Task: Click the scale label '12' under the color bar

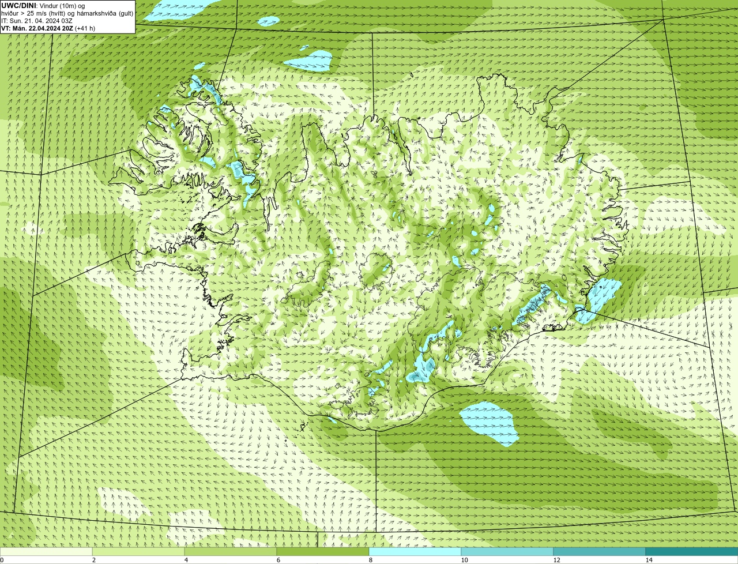Action: click(557, 560)
